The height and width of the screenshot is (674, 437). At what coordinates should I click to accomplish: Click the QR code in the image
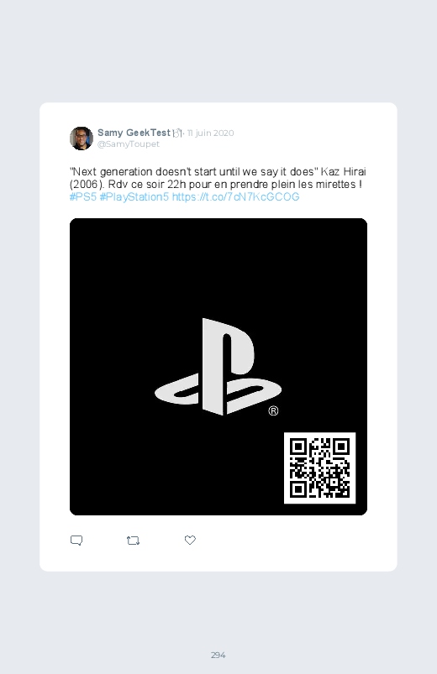320,468
